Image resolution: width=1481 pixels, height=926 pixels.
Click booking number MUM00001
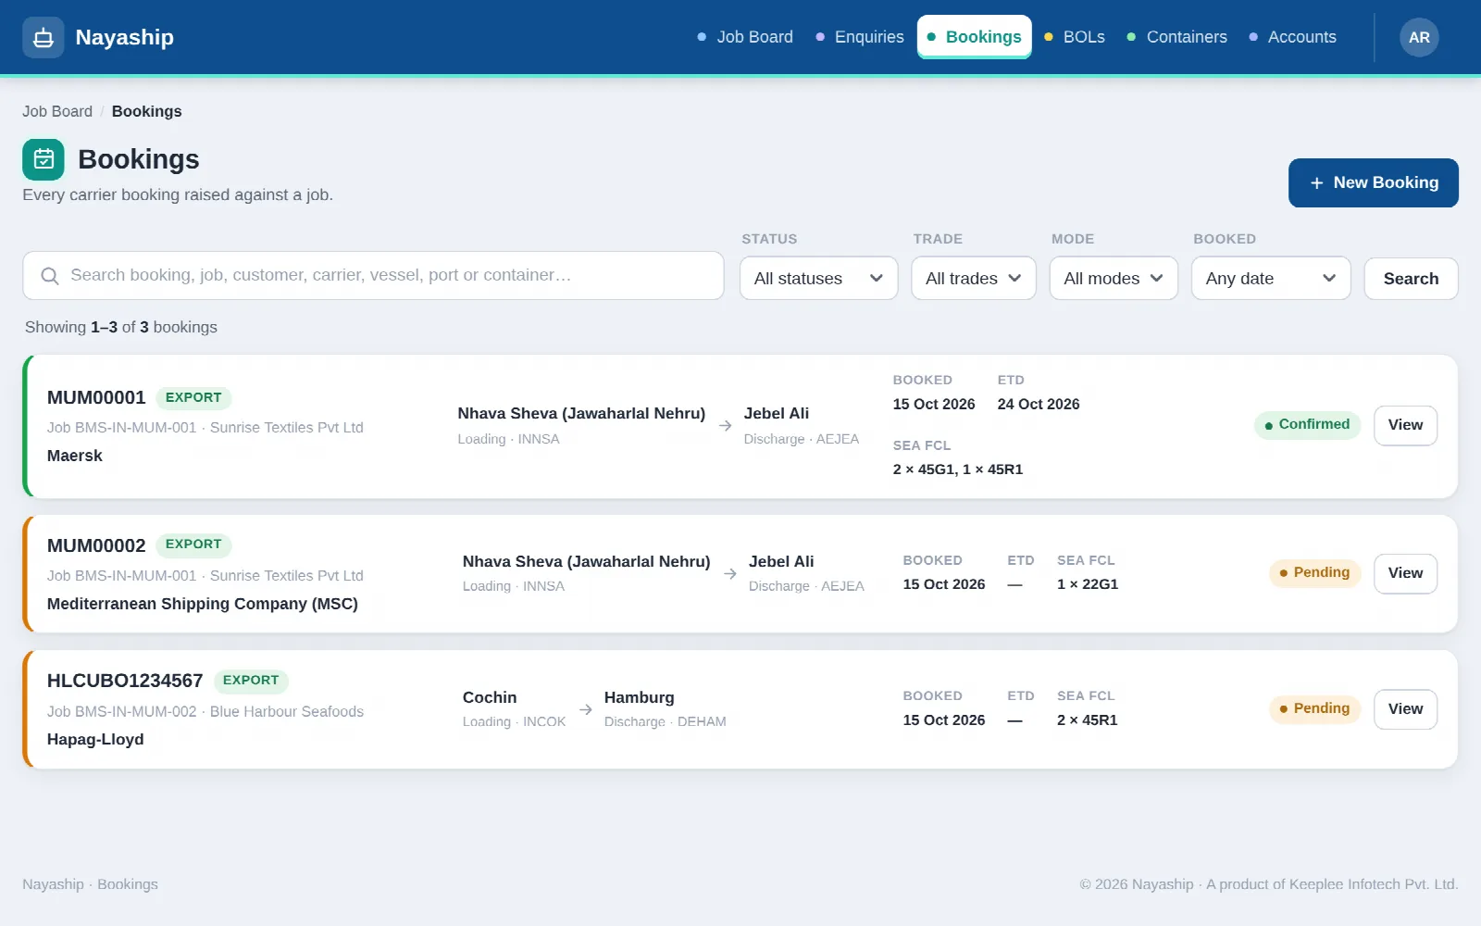tap(96, 398)
